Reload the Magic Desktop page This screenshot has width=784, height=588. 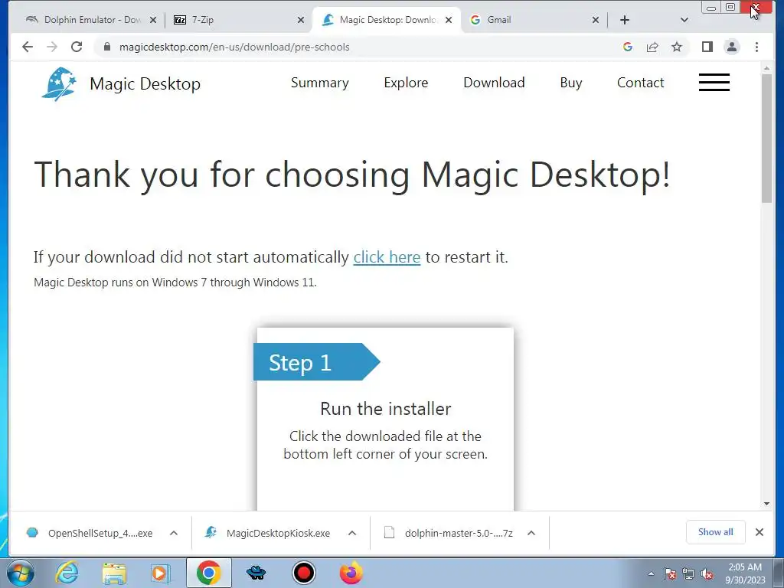point(77,47)
